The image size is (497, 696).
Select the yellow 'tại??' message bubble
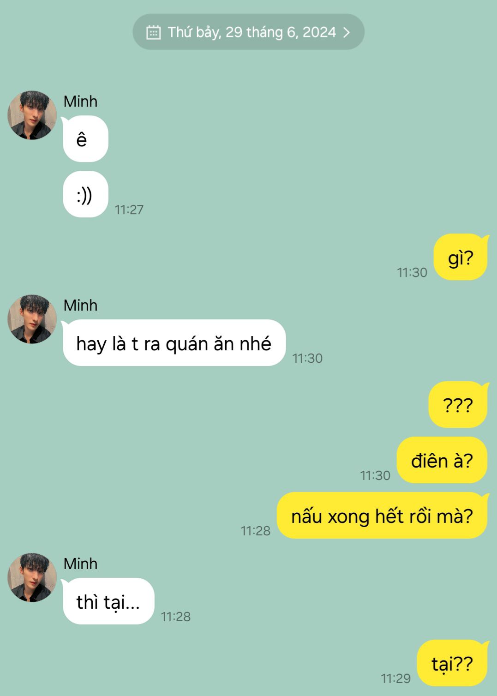[452, 663]
